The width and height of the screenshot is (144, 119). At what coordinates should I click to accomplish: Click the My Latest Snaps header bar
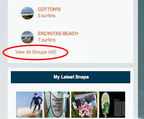click(71, 77)
